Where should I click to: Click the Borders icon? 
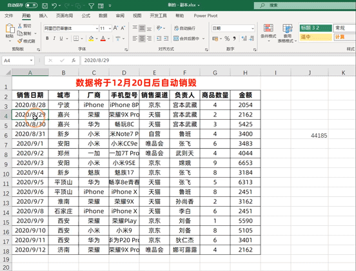click(76, 39)
